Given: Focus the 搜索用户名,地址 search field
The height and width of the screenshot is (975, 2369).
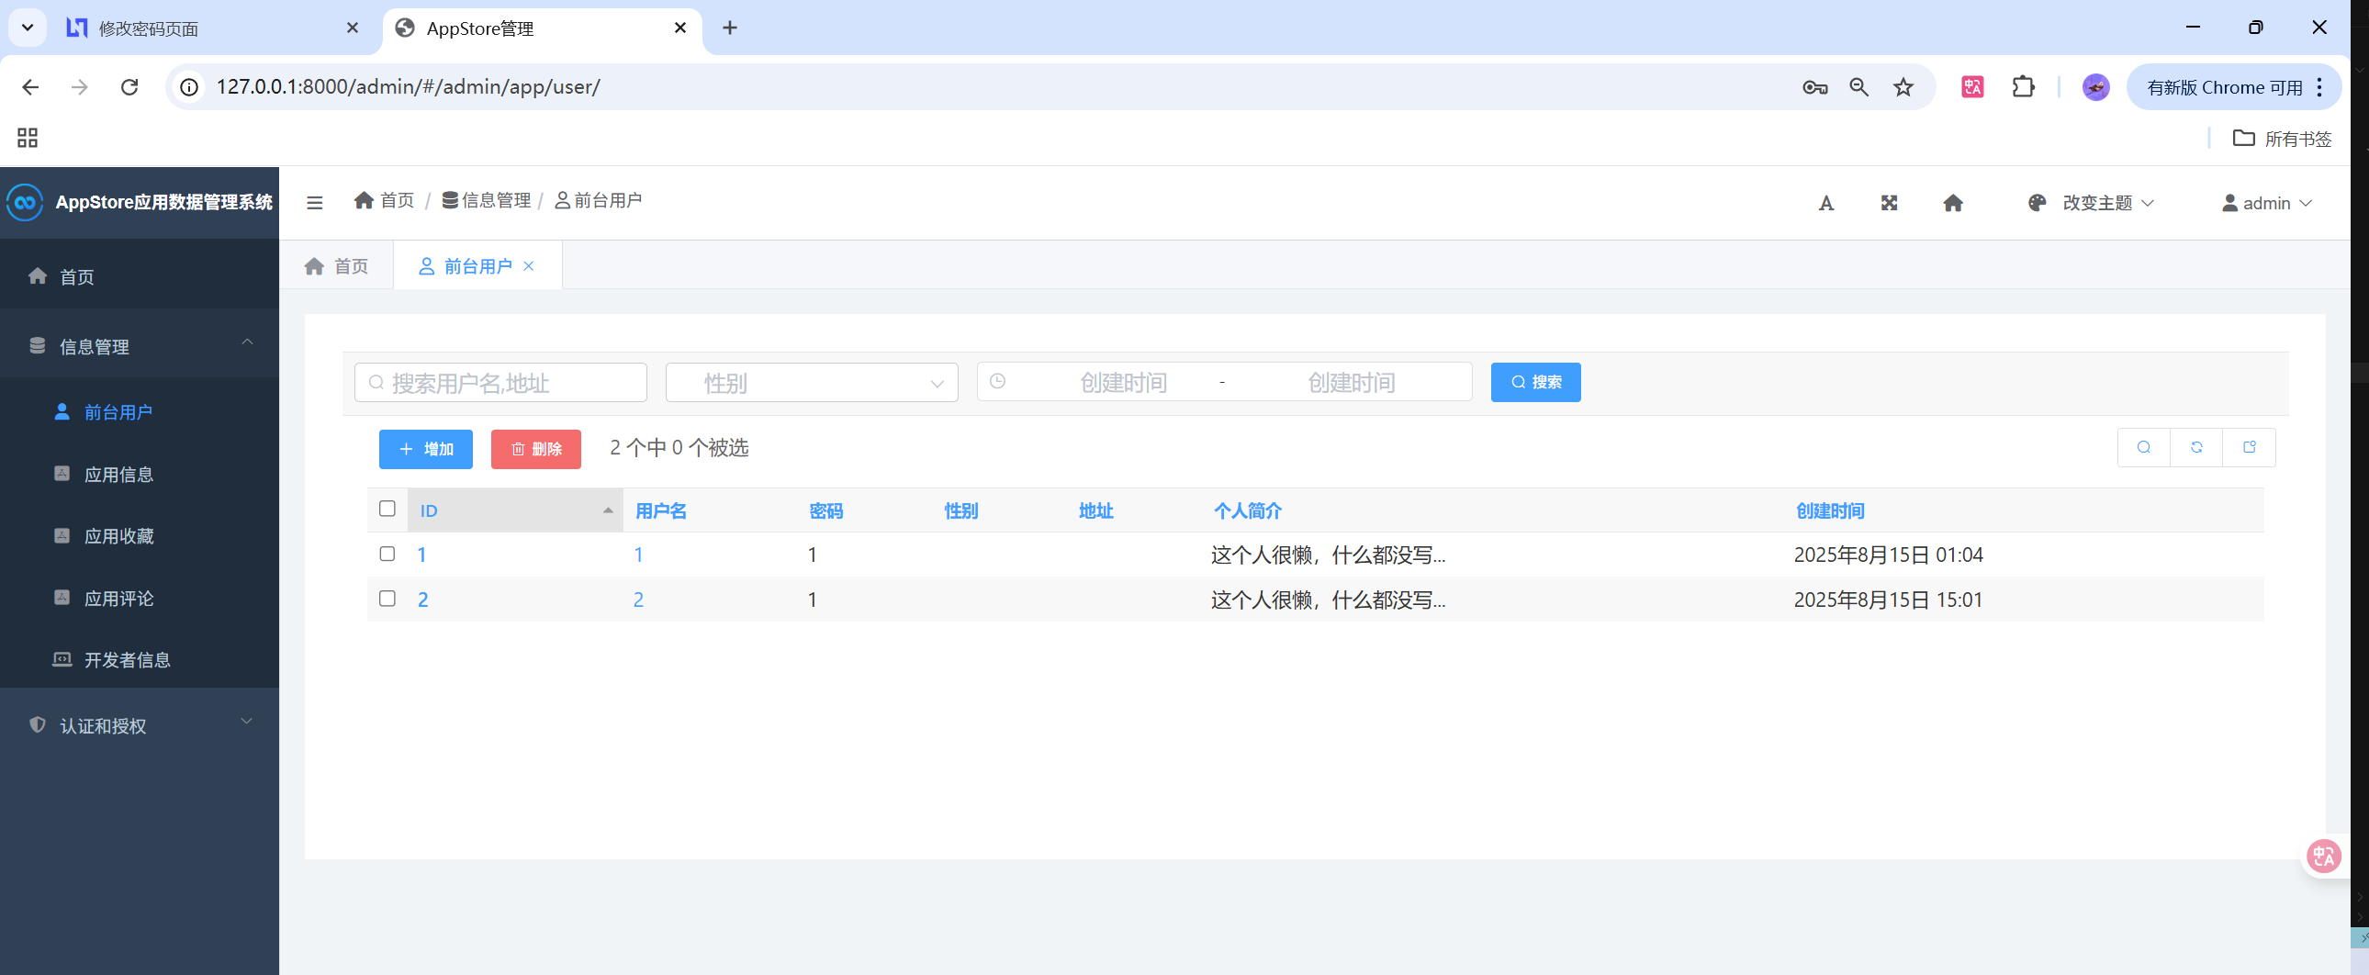Looking at the screenshot, I should (x=500, y=383).
